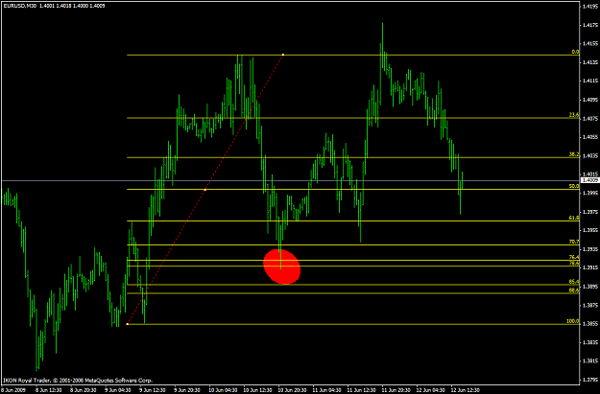600x394 pixels.
Task: Grab the bottom Fibonacci anchor handle
Action: 128,324
